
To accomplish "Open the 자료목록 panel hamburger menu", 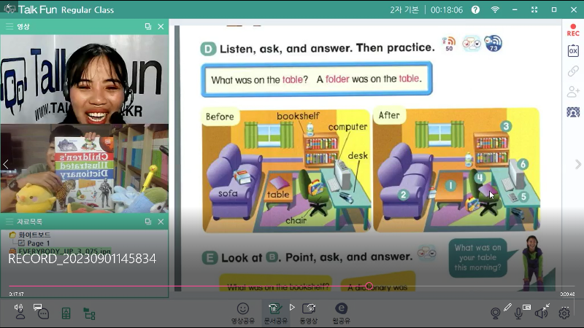I will 9,222.
